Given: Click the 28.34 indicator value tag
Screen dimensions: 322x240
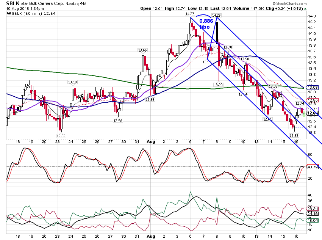Looking at the screenshot, I should (x=313, y=209).
